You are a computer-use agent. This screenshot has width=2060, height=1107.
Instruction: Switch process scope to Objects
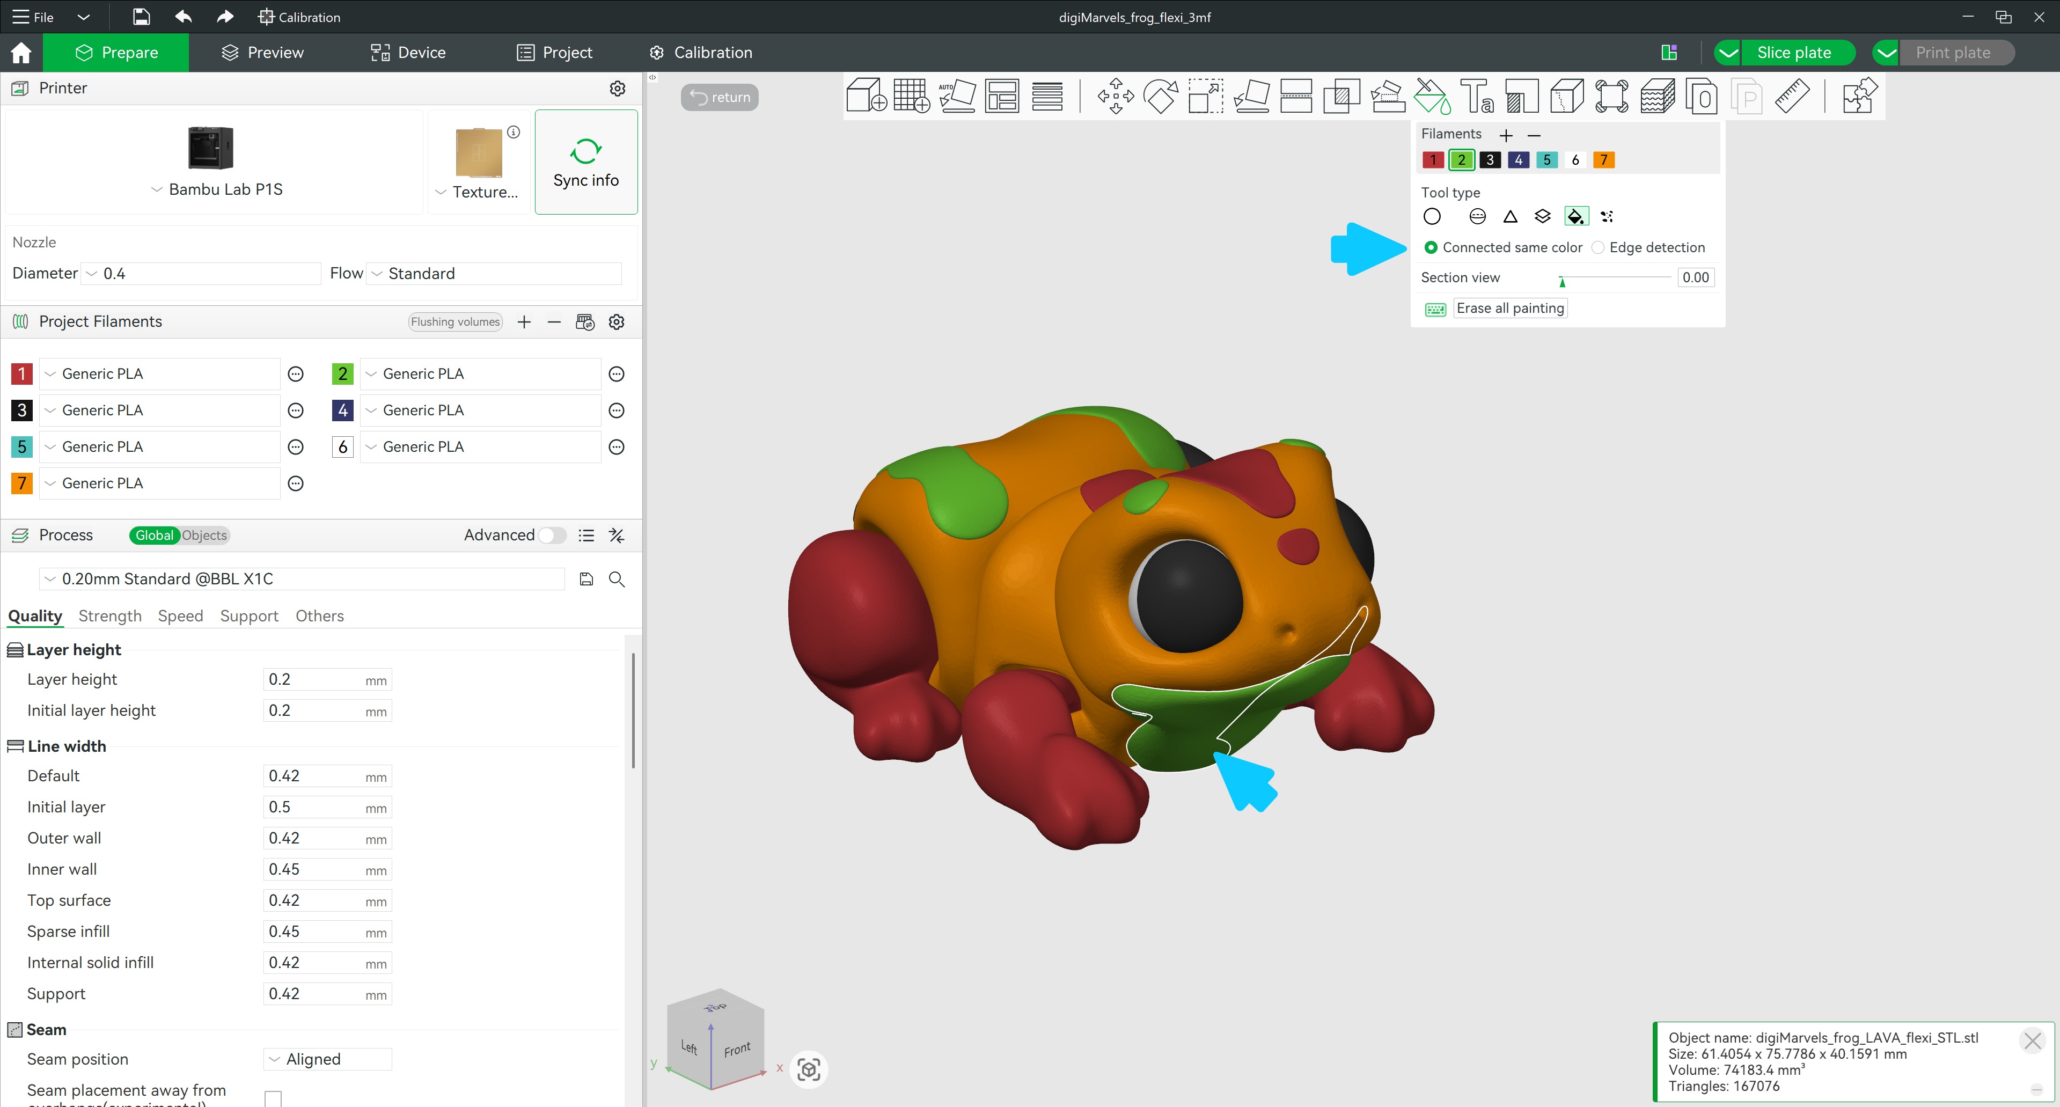pos(204,535)
